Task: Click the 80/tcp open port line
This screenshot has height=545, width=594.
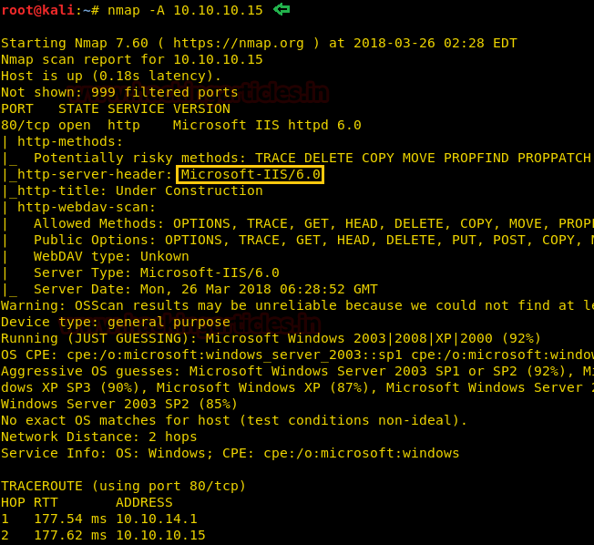Action: click(x=181, y=125)
